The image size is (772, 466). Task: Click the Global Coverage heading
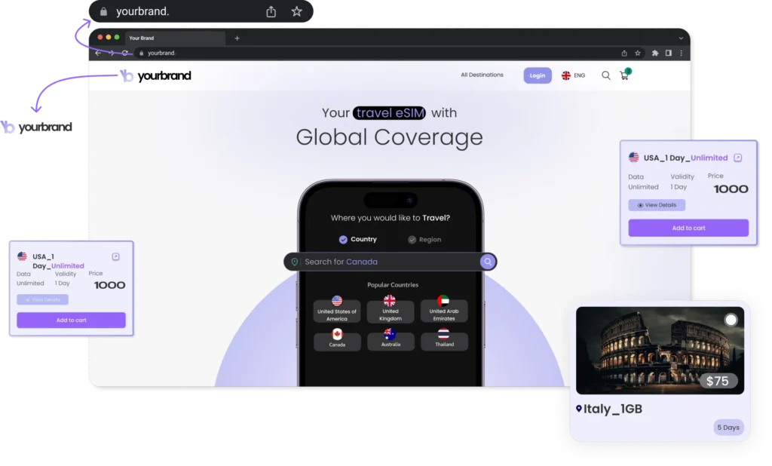coord(390,137)
